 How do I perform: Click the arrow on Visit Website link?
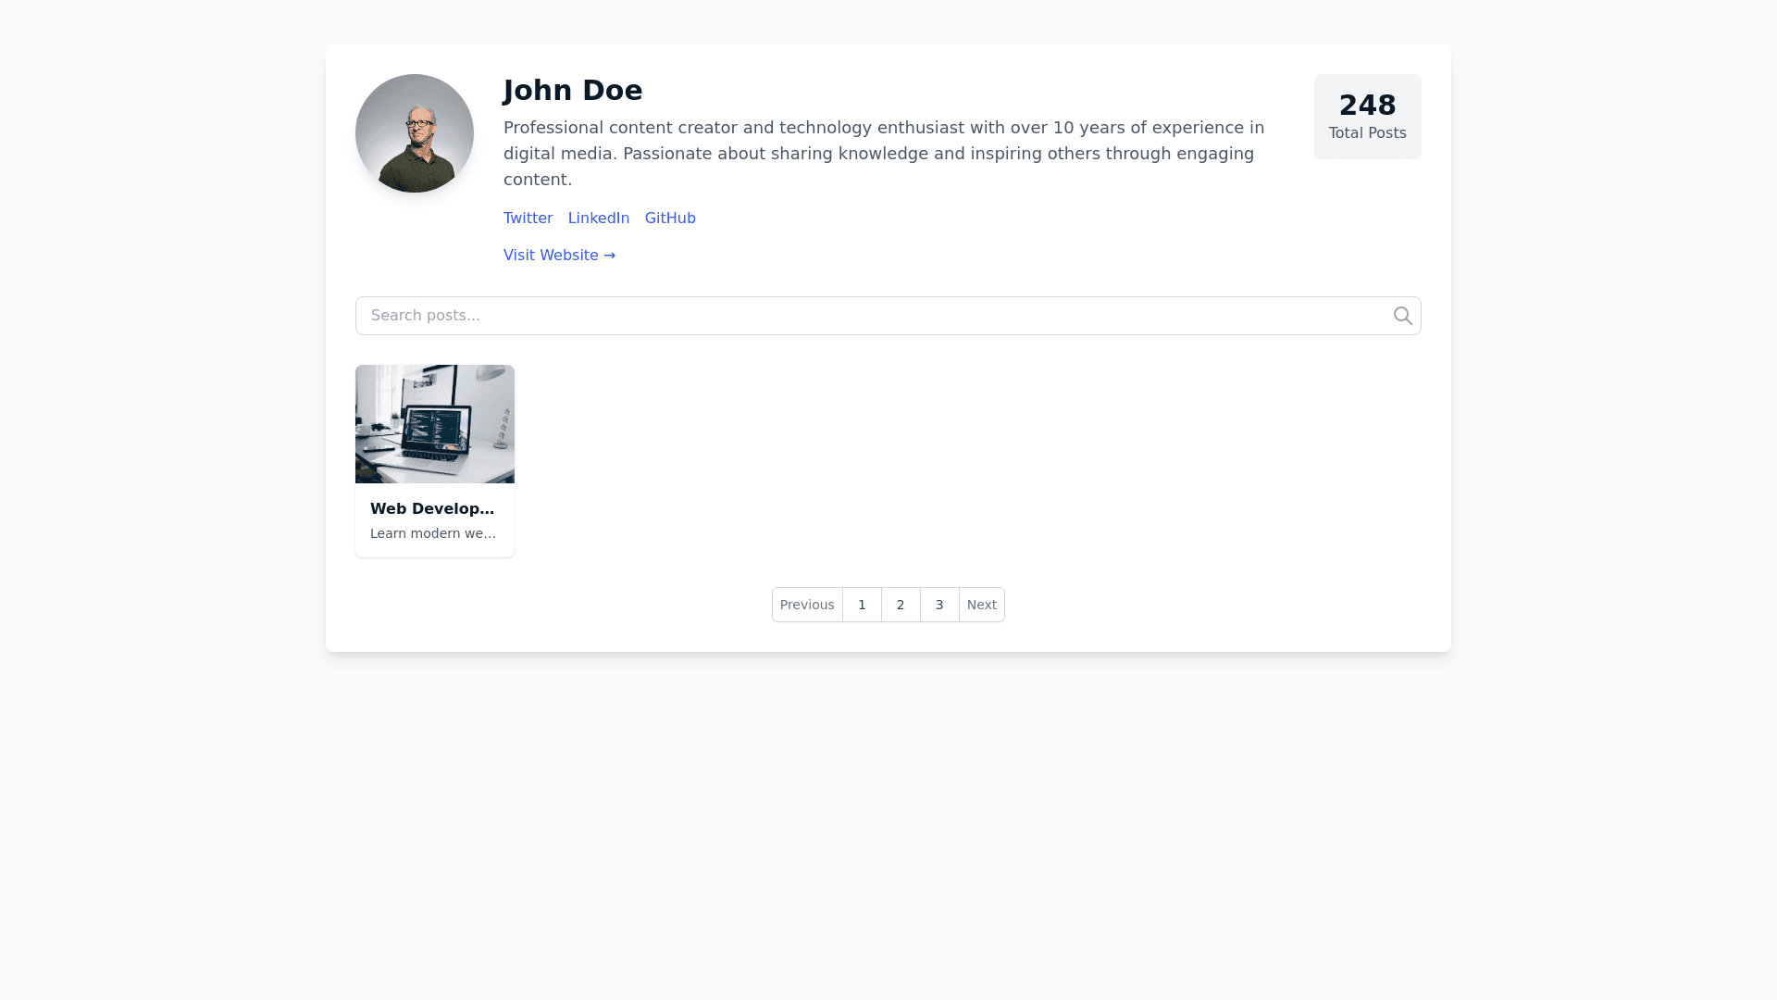coord(609,255)
